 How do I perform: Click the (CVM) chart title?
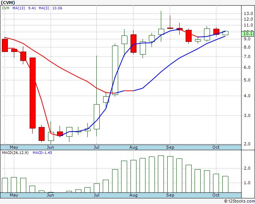click(8, 3)
